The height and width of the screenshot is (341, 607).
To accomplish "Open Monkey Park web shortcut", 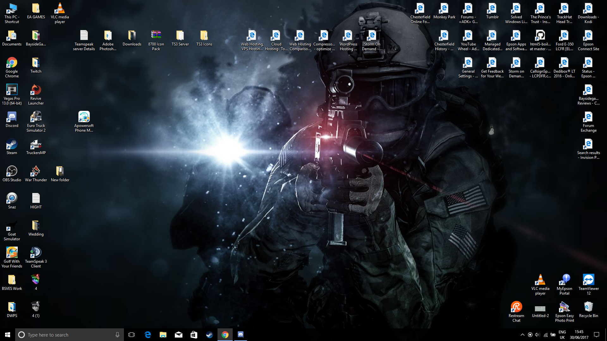I will pos(444,11).
